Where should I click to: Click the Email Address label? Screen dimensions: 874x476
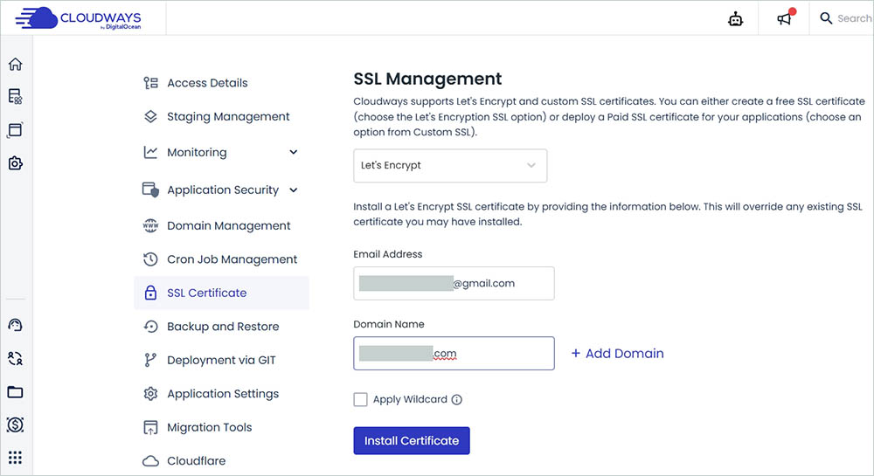[x=388, y=254]
